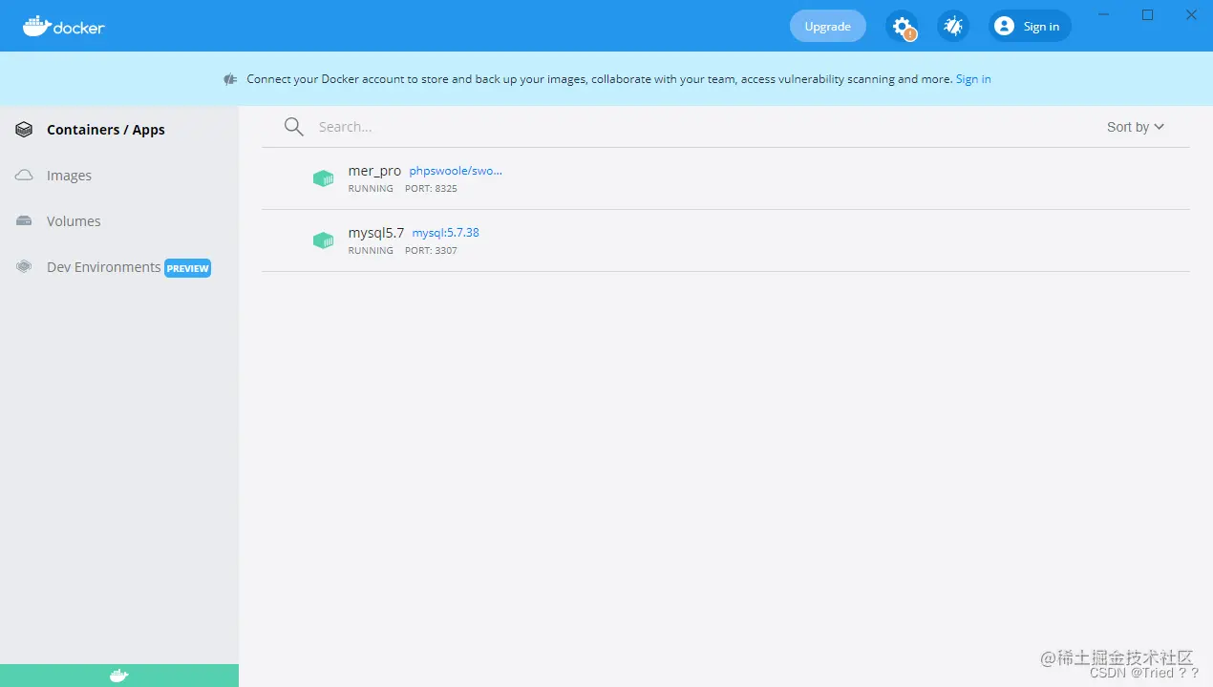
Task: Select the mysql5.7 container name
Action: point(376,233)
